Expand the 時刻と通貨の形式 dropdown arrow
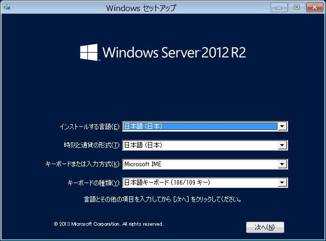The height and width of the screenshot is (241, 326). [282, 145]
